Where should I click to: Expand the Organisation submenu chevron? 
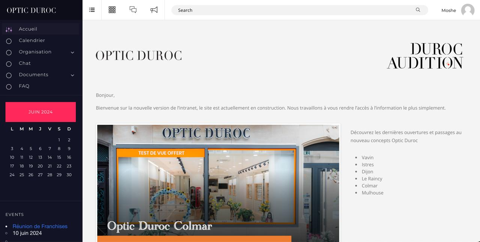[72, 52]
